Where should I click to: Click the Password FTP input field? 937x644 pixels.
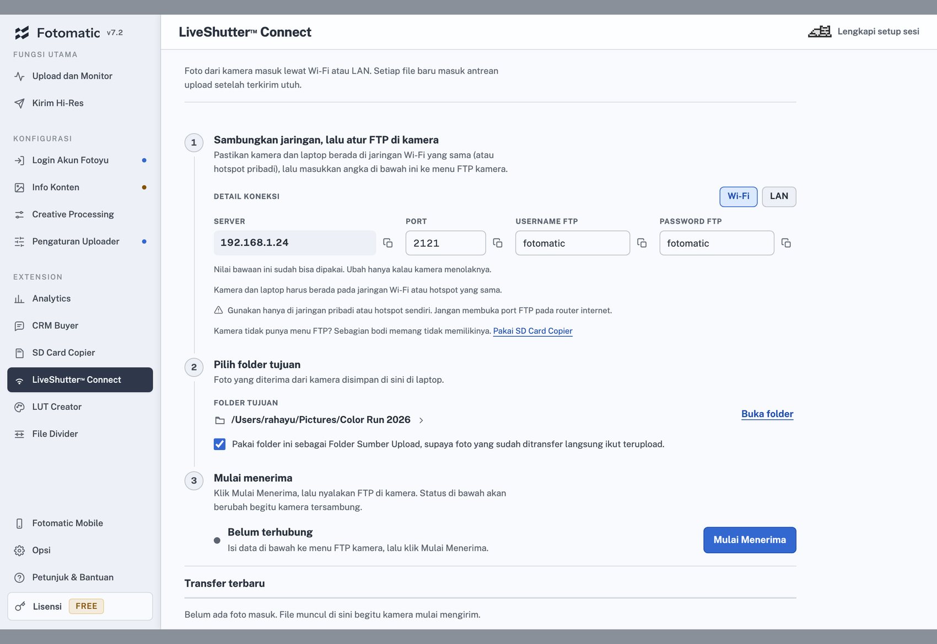point(717,243)
